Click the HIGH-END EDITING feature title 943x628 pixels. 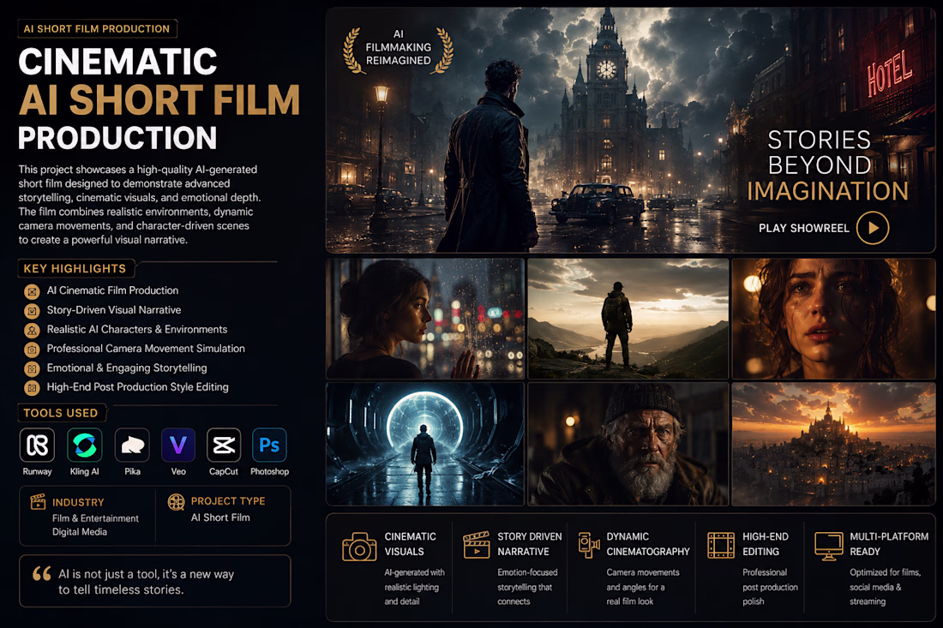click(765, 544)
